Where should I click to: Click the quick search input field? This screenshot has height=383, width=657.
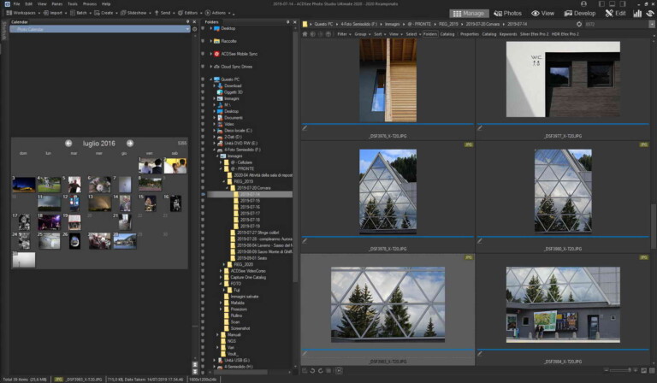[616, 24]
